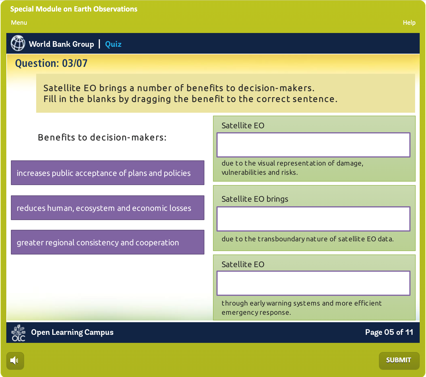Click the last Satellite EO drop zone

coord(313,283)
